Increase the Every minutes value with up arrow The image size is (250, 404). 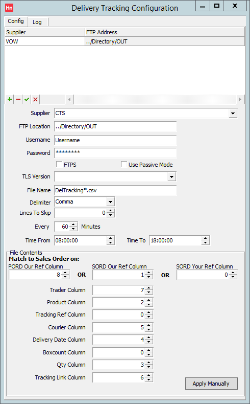point(73,225)
